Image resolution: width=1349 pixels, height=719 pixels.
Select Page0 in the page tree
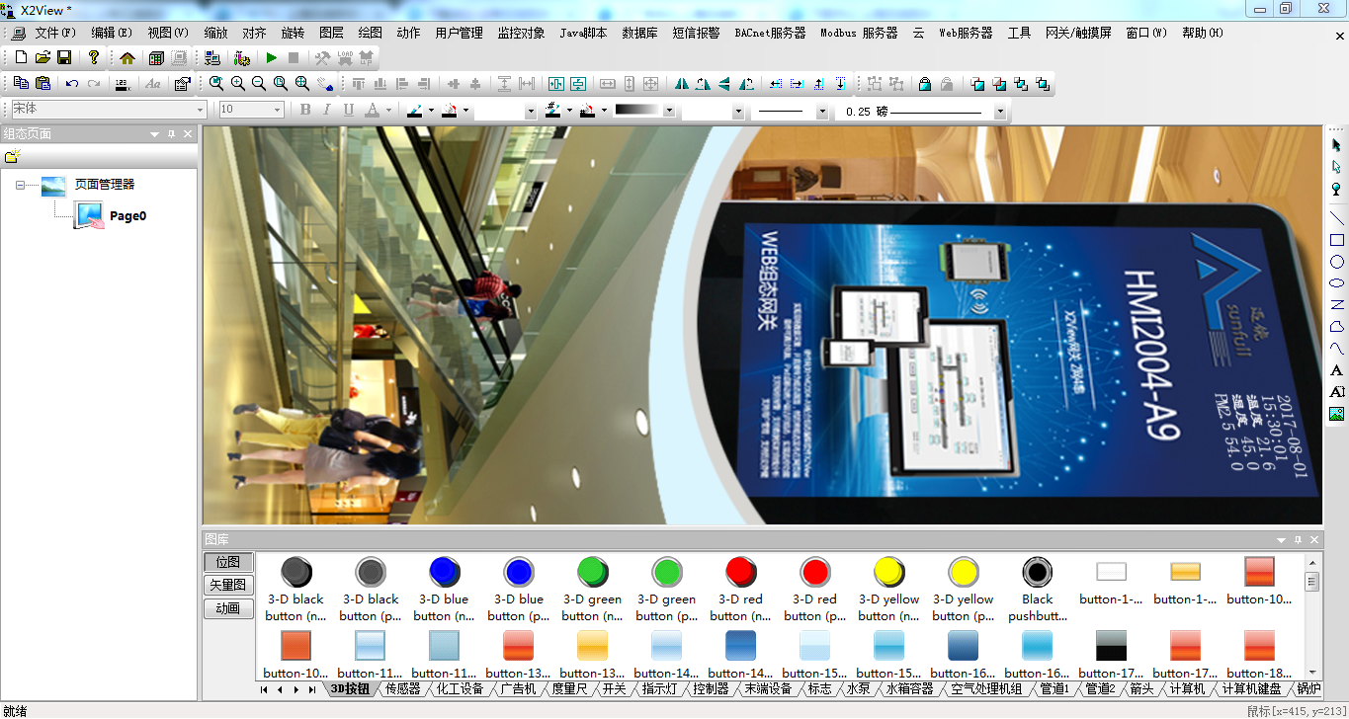point(127,215)
